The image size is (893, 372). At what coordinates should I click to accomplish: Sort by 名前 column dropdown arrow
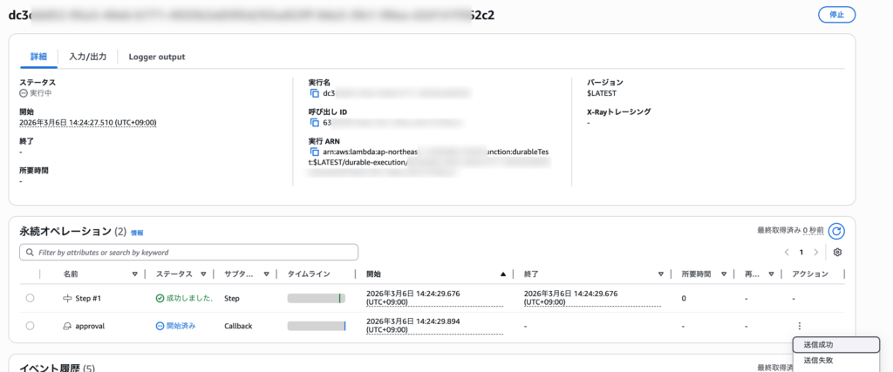click(x=134, y=274)
